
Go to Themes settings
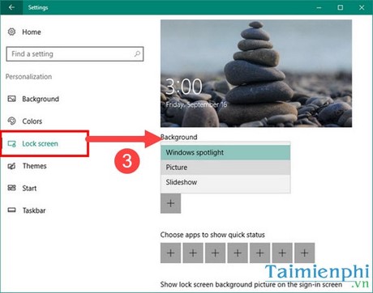tap(34, 166)
